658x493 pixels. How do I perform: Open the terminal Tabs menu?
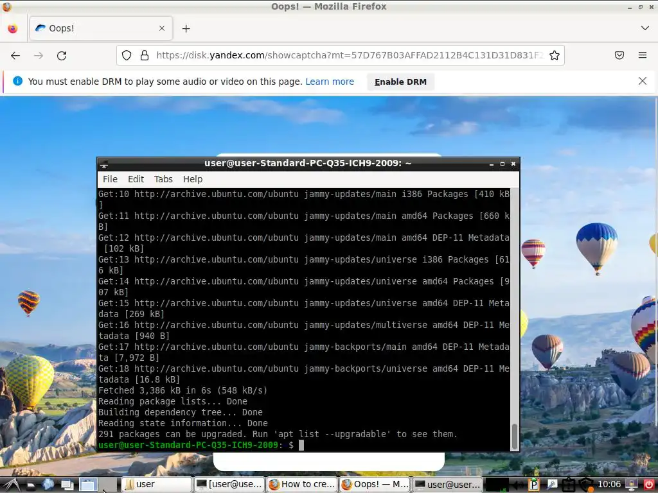[x=163, y=179]
